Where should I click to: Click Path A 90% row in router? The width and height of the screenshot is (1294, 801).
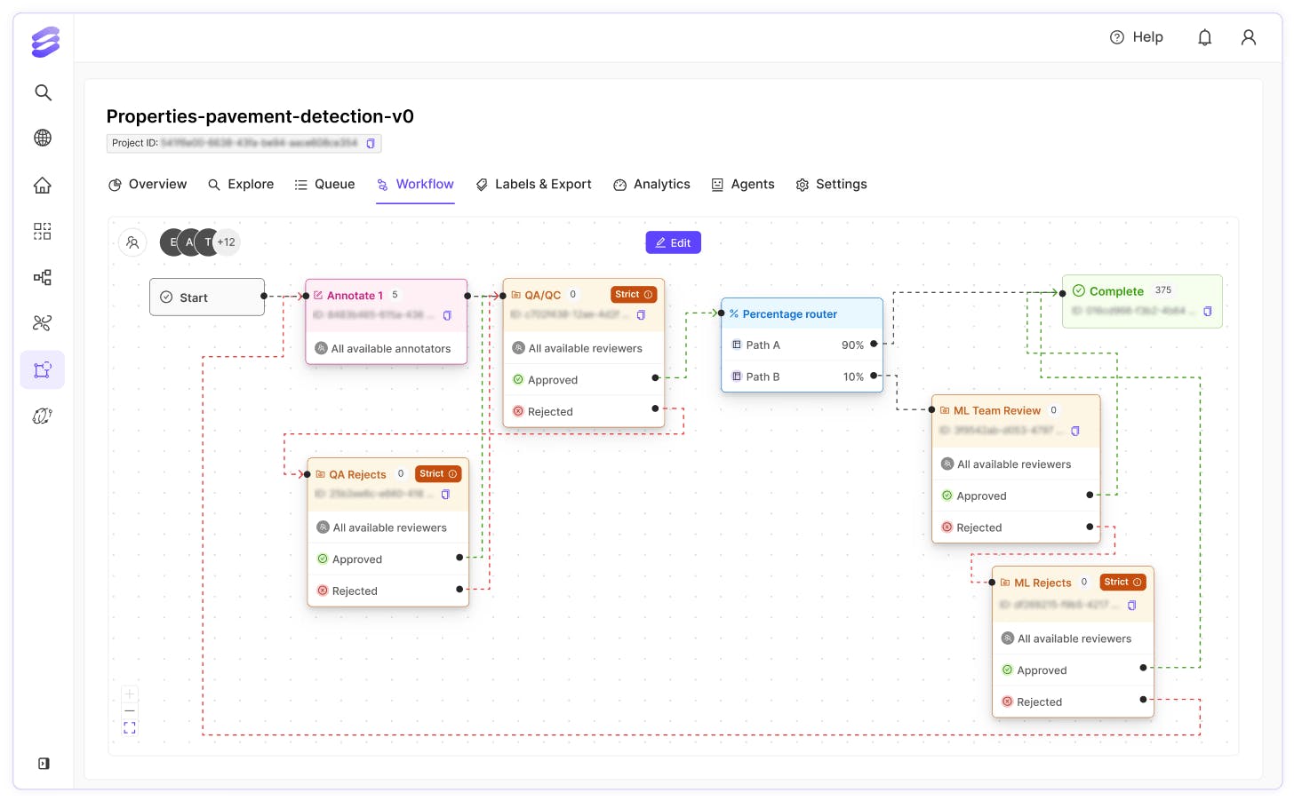(x=802, y=345)
